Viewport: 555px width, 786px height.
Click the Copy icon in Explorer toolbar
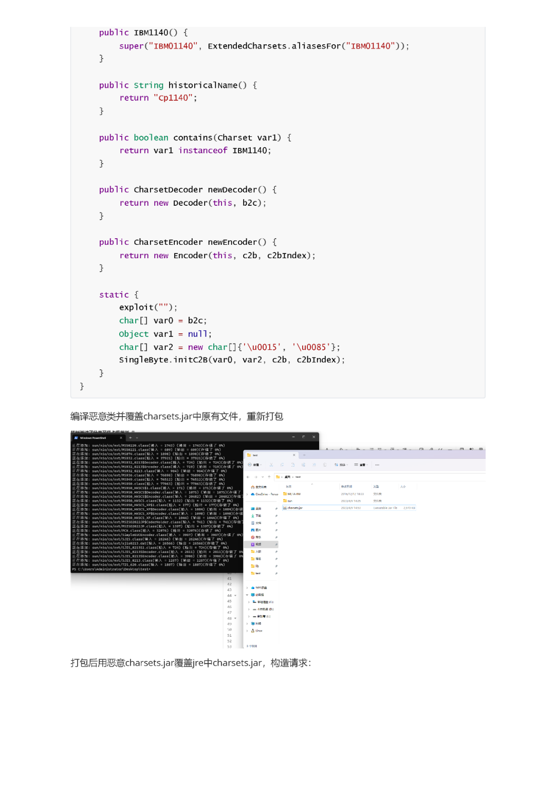pos(282,465)
